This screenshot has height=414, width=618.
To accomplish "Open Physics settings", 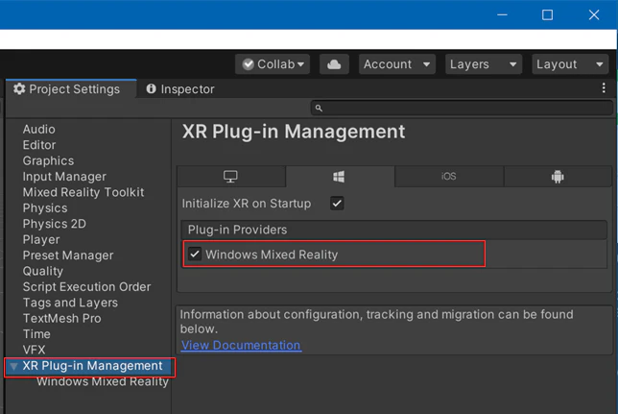I will 45,208.
